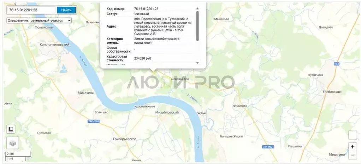Zoom out with the minus button

tap(353, 155)
